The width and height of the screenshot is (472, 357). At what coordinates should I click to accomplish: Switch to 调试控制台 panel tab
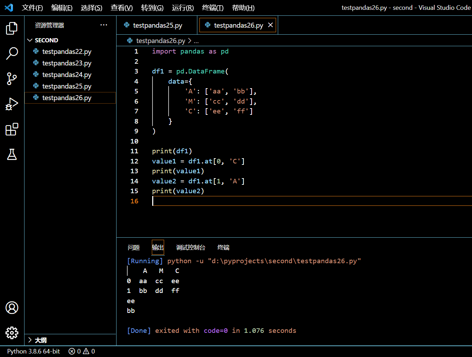pos(191,247)
